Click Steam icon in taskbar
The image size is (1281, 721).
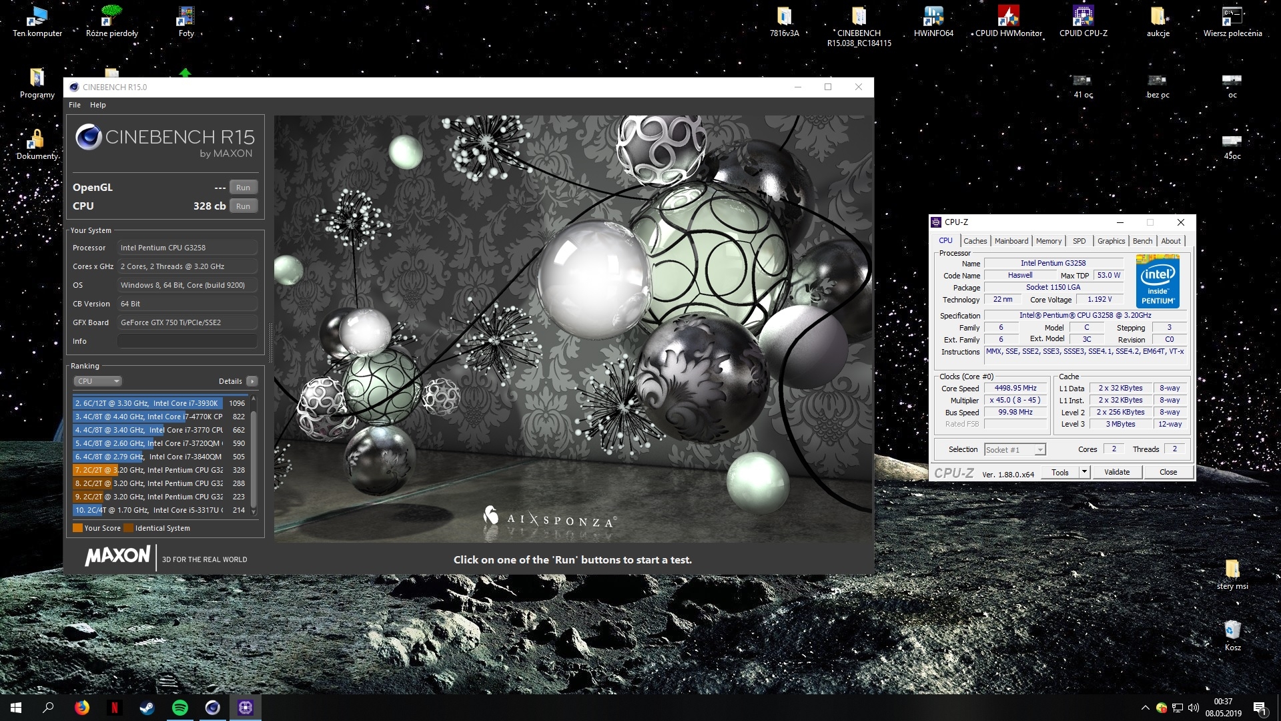(x=147, y=708)
